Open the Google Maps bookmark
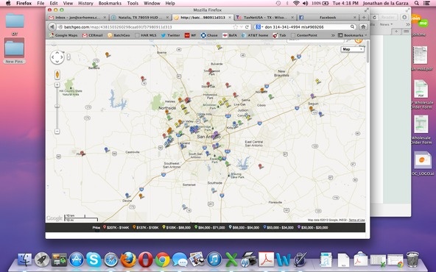 point(63,35)
